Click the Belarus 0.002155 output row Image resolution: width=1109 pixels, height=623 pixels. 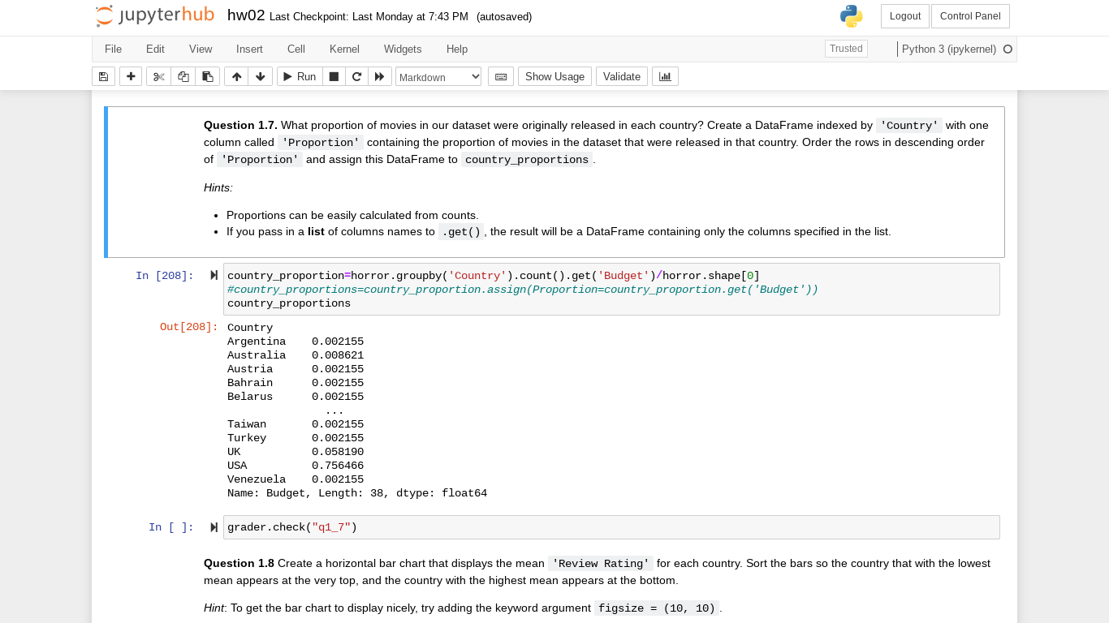click(296, 397)
